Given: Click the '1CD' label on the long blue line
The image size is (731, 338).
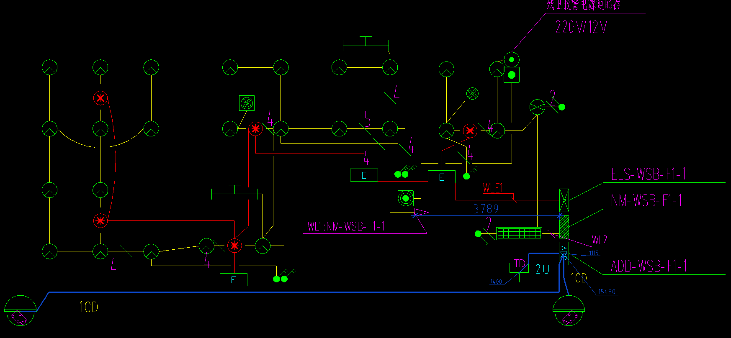Looking at the screenshot, I should [x=89, y=307].
